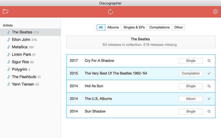Select the Hot As Sun release row
221x138 pixels.
[141, 86]
